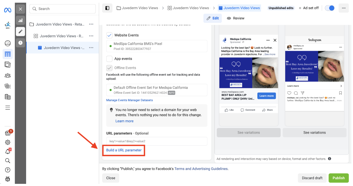353x186 pixels.
Task: Expand the See more link in ad text
Action: click(270, 54)
